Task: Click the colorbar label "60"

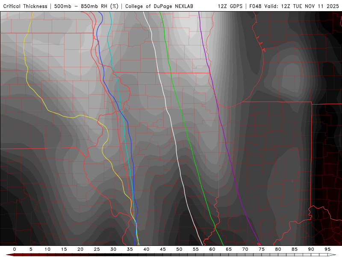Action: (212, 249)
